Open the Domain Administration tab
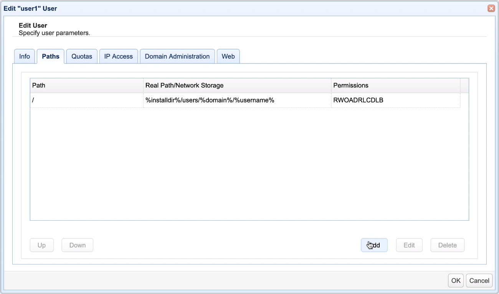Viewport: 499px width, 294px height. (x=177, y=56)
